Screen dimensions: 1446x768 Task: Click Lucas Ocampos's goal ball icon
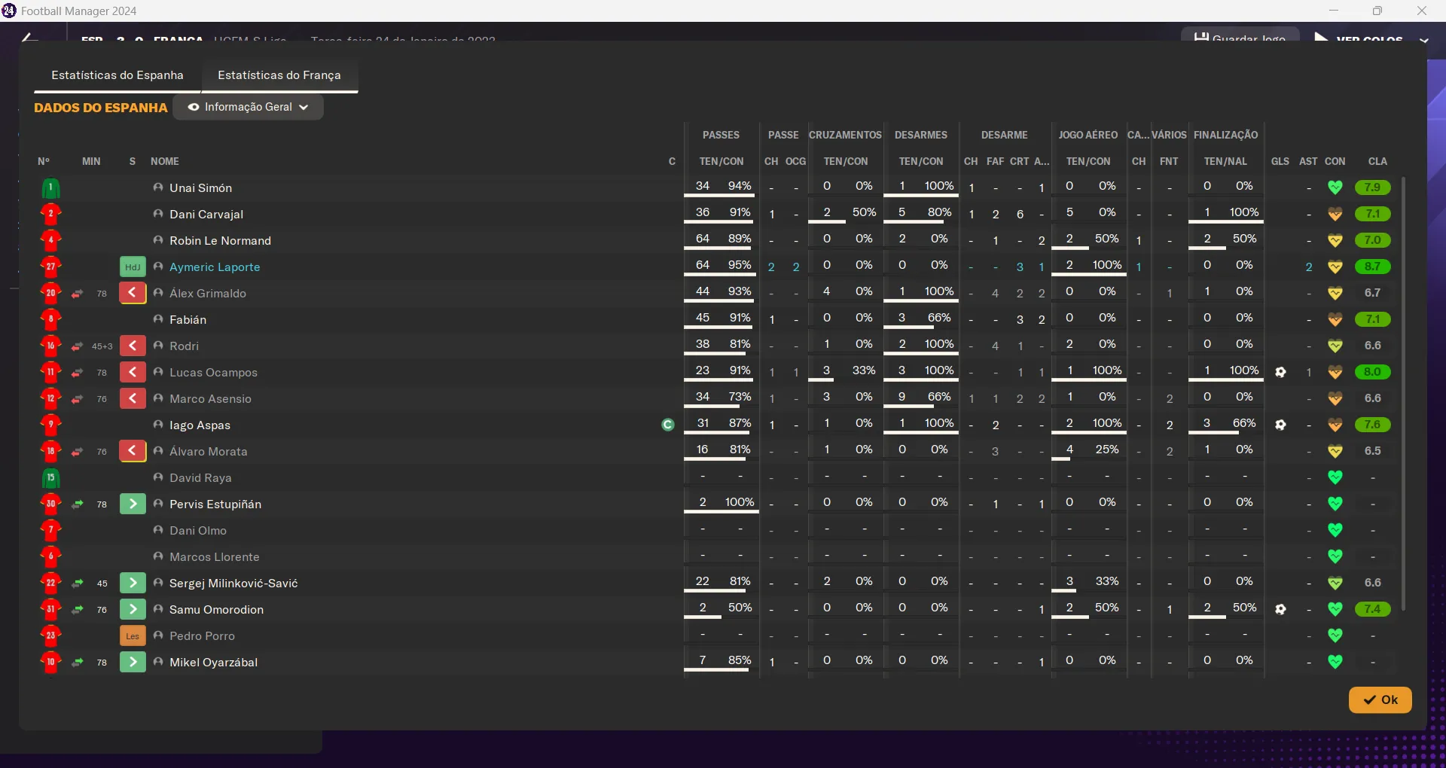coord(1280,372)
